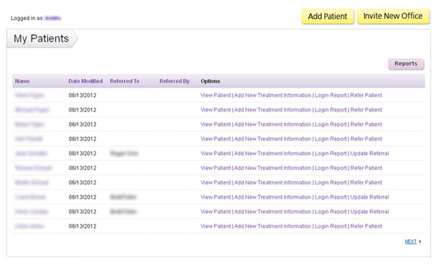This screenshot has width=440, height=279.
Task: Click Refer Patient in the first patient row
Action: click(366, 95)
